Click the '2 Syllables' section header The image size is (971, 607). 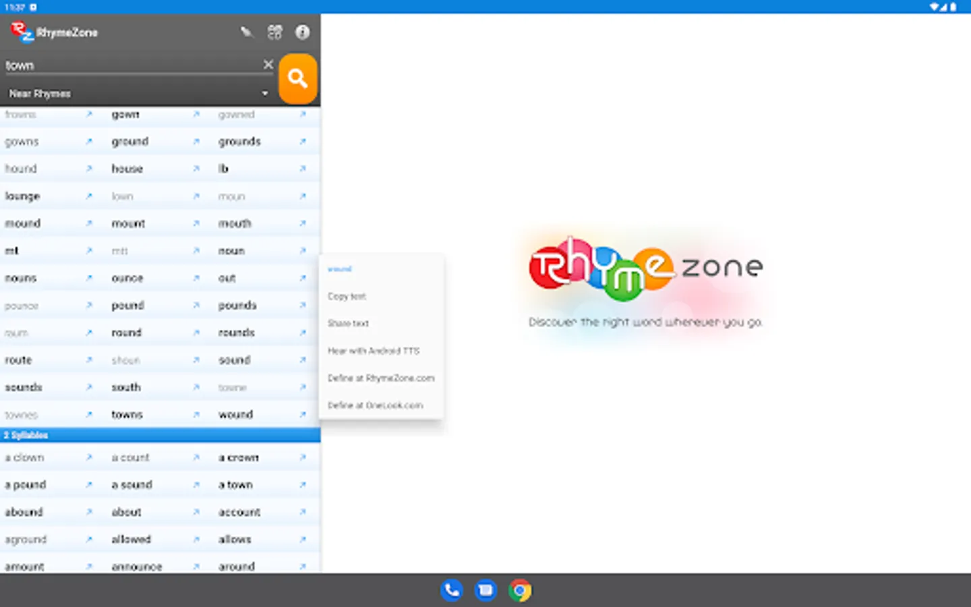[x=160, y=435]
